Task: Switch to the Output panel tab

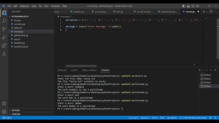Action: tap(74, 70)
